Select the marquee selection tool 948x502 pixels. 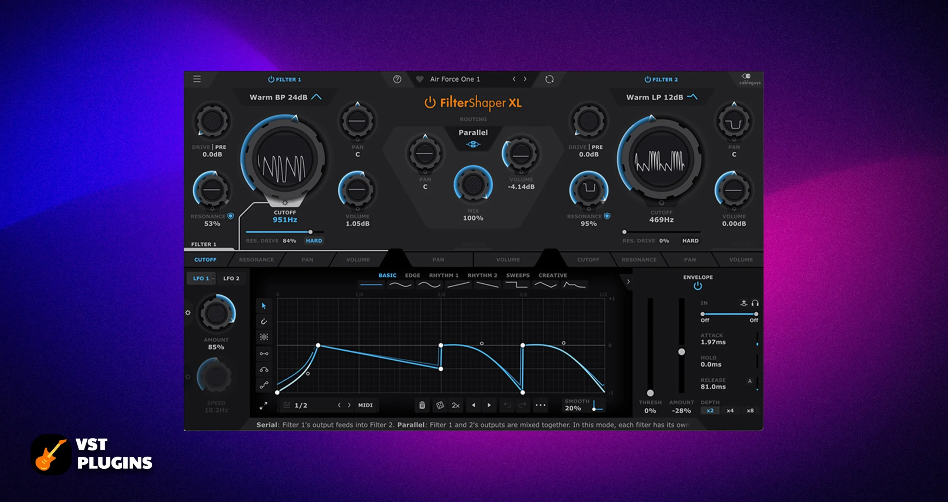[264, 337]
